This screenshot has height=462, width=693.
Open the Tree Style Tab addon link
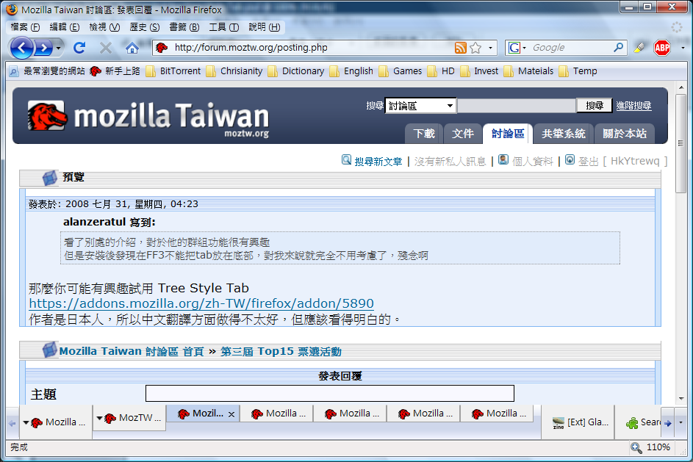pyautogui.click(x=201, y=303)
